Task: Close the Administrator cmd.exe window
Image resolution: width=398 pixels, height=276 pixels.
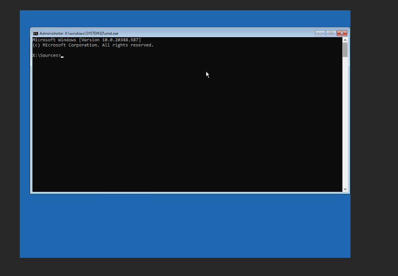Action: 342,33
